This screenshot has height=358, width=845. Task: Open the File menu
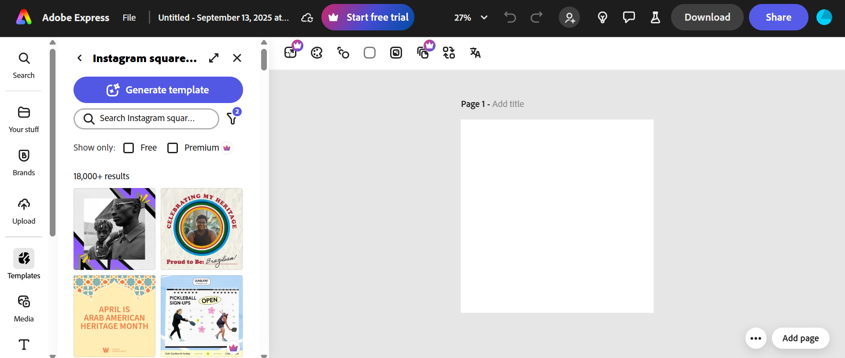tap(129, 18)
